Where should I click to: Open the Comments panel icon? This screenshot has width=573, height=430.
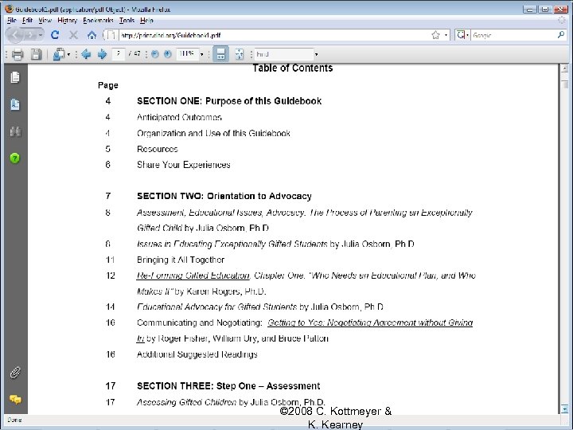(x=15, y=399)
